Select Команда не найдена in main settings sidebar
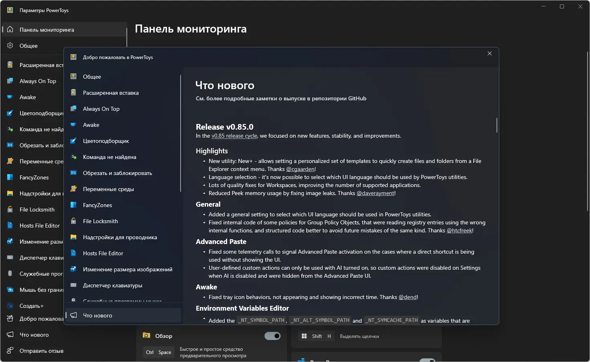Viewport: 590px width, 362px height. pyautogui.click(x=33, y=129)
